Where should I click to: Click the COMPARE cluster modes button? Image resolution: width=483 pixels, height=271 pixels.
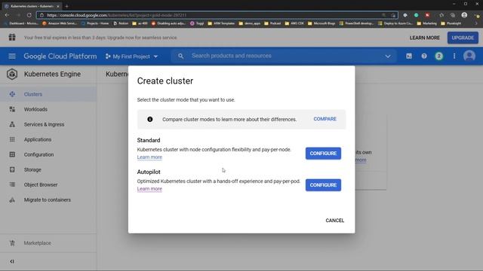click(x=325, y=119)
